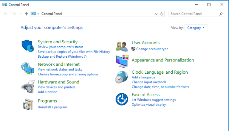Image resolution: width=229 pixels, height=131 pixels.
Task: Click the Hardware and Sound printer icon
Action: [x=28, y=86]
